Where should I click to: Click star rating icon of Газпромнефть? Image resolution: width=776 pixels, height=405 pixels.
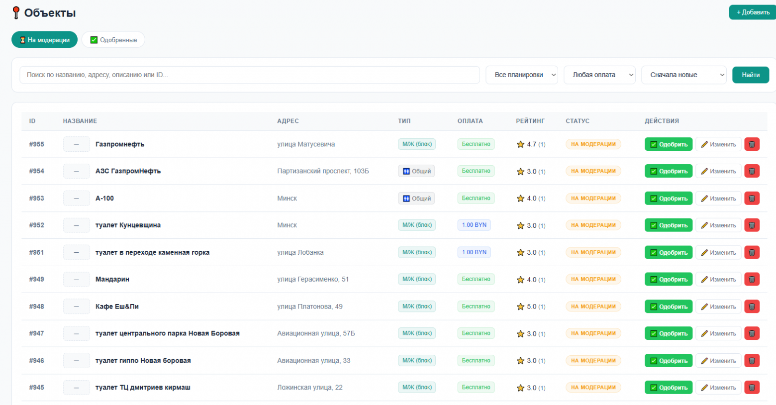[520, 144]
